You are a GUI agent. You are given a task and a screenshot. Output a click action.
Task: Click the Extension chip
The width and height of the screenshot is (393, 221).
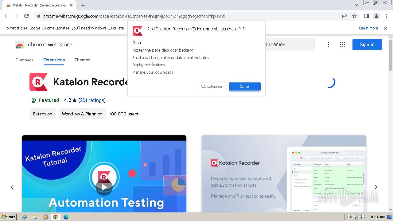[x=43, y=114]
